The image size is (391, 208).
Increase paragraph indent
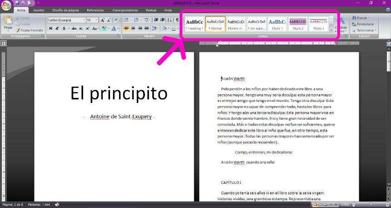pyautogui.click(x=162, y=20)
